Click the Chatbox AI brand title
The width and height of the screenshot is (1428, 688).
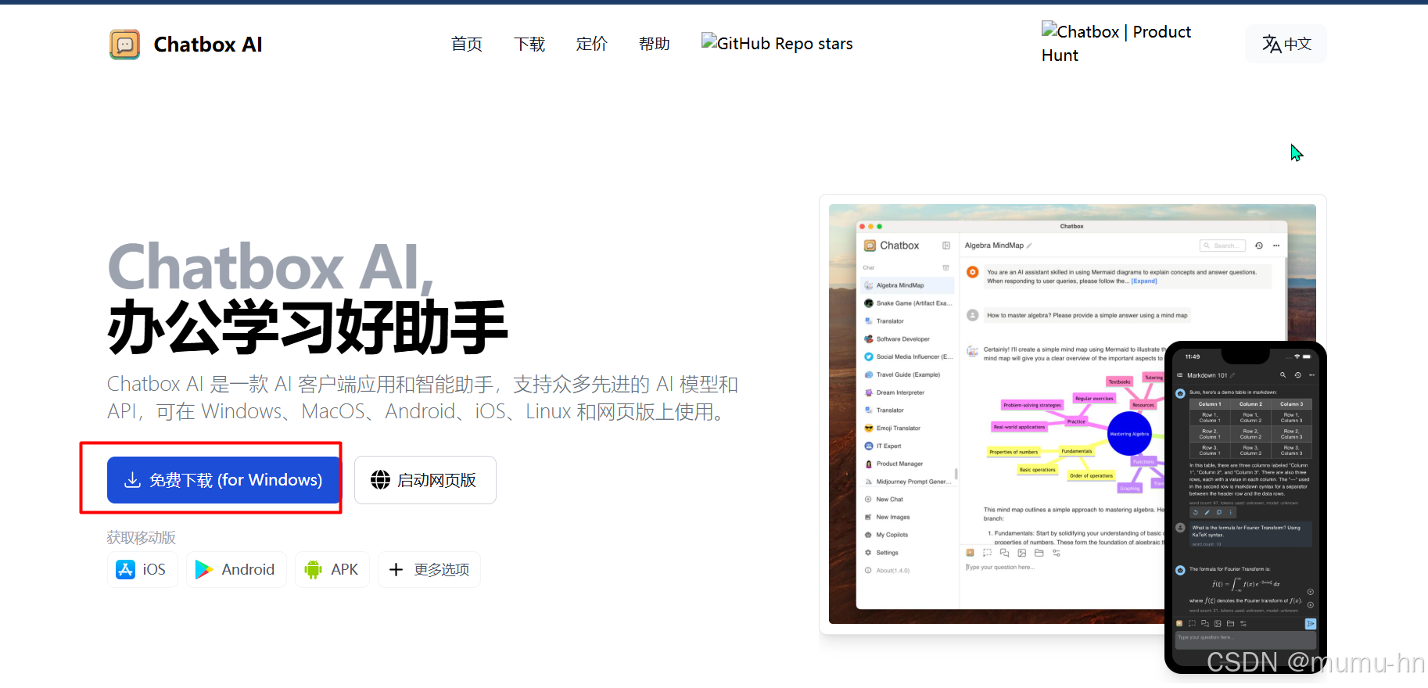pyautogui.click(x=208, y=45)
